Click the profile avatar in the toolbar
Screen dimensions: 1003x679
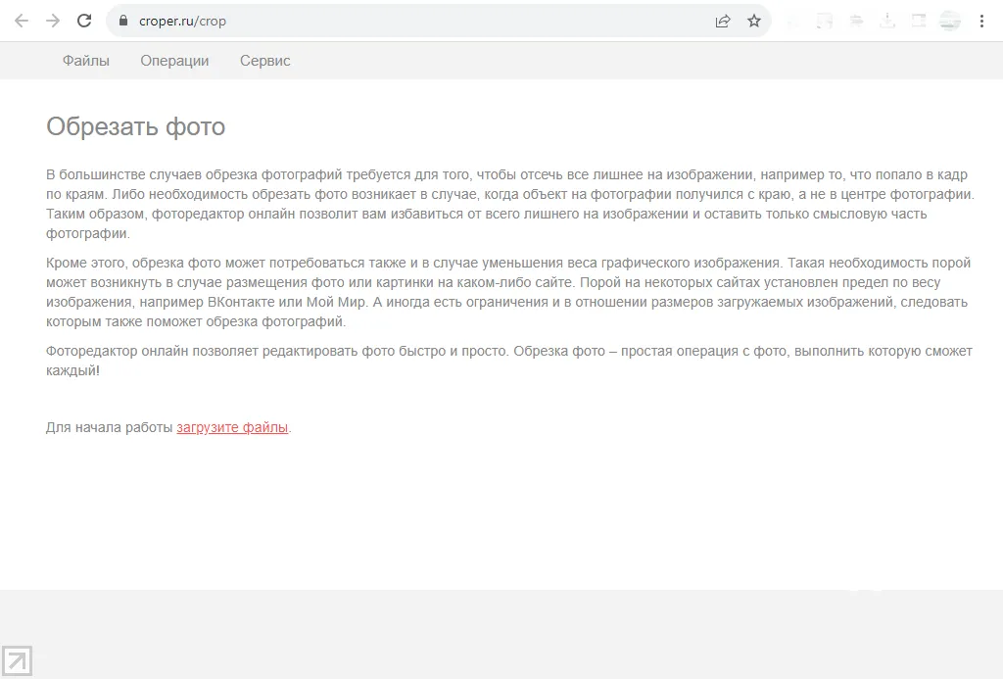pos(949,21)
